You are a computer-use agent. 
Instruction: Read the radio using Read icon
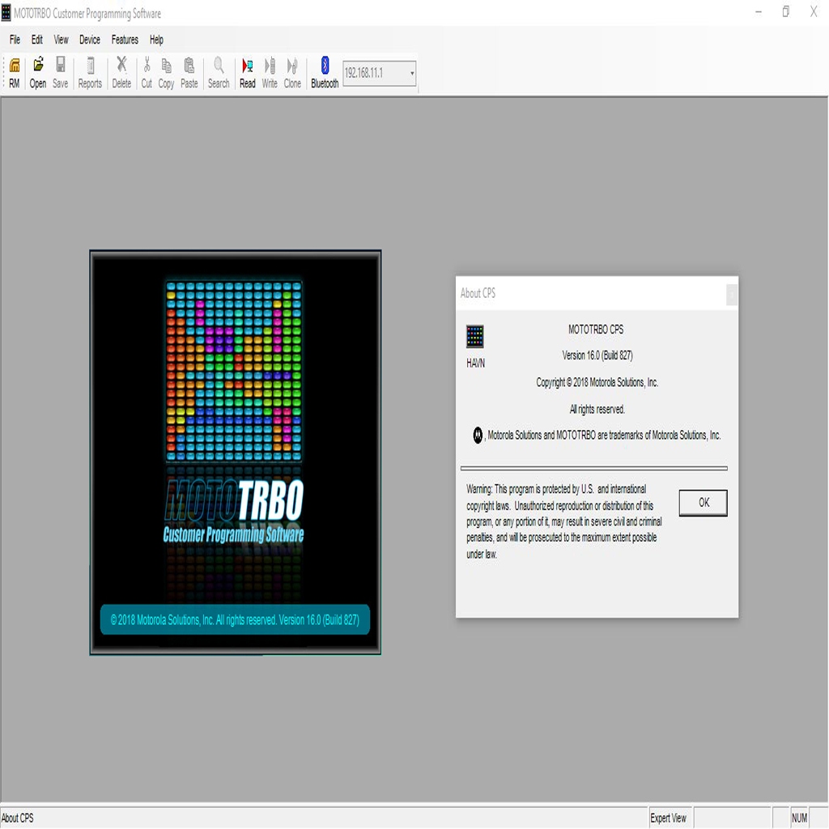[248, 73]
